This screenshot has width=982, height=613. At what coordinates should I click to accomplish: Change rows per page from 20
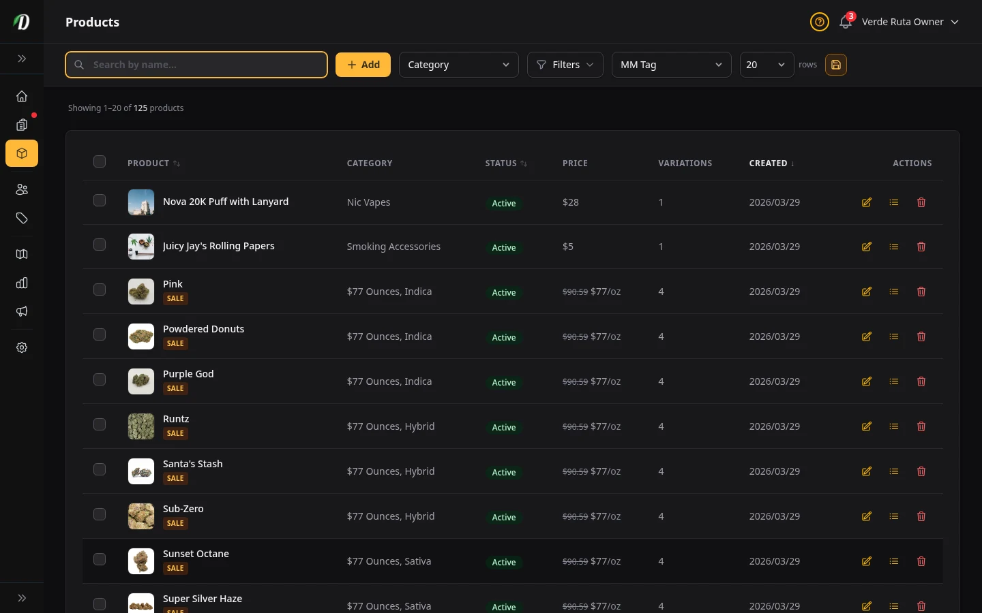point(767,65)
